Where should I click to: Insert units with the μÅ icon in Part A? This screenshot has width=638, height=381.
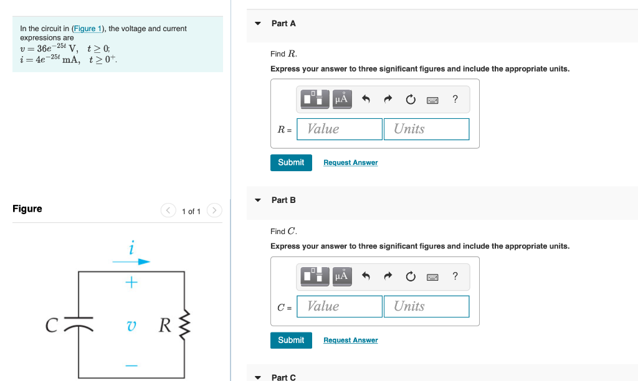tap(342, 100)
